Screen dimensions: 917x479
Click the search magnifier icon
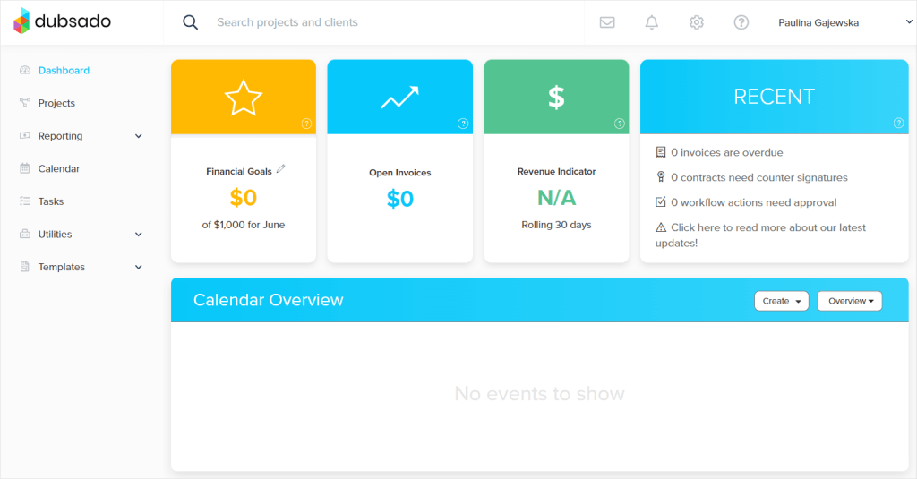(190, 22)
